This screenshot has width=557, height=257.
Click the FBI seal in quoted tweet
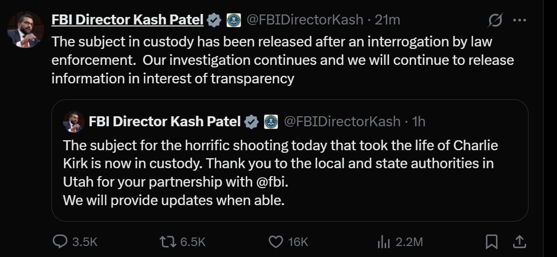click(271, 121)
